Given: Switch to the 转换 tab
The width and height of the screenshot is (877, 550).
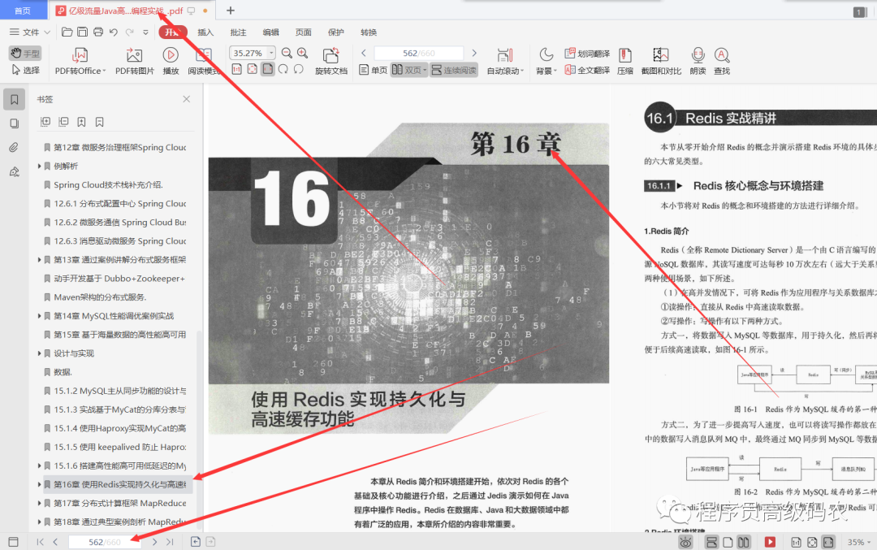Looking at the screenshot, I should coord(369,32).
